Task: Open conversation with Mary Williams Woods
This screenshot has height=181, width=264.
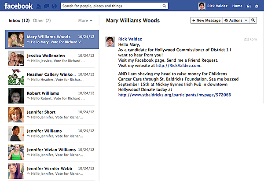Action: point(52,40)
